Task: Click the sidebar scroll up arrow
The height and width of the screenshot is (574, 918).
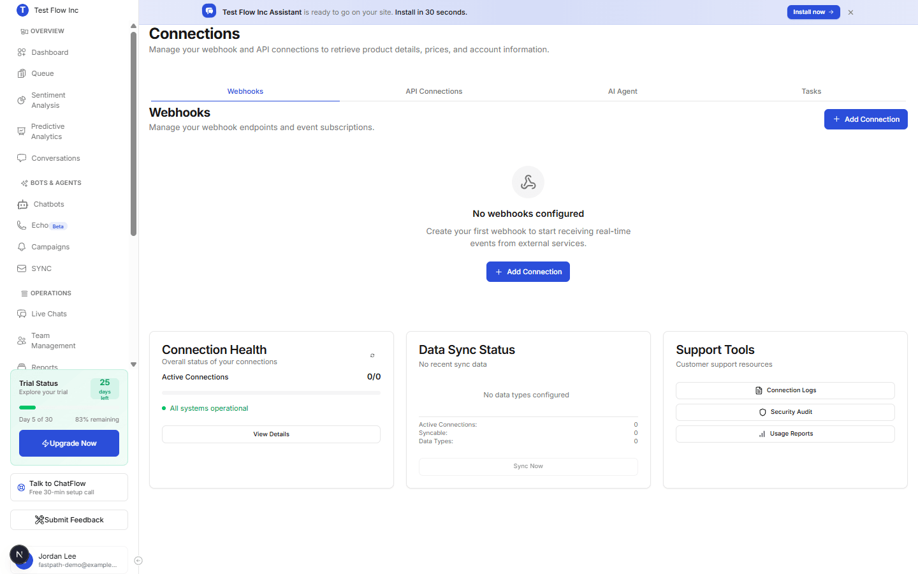Action: click(133, 26)
